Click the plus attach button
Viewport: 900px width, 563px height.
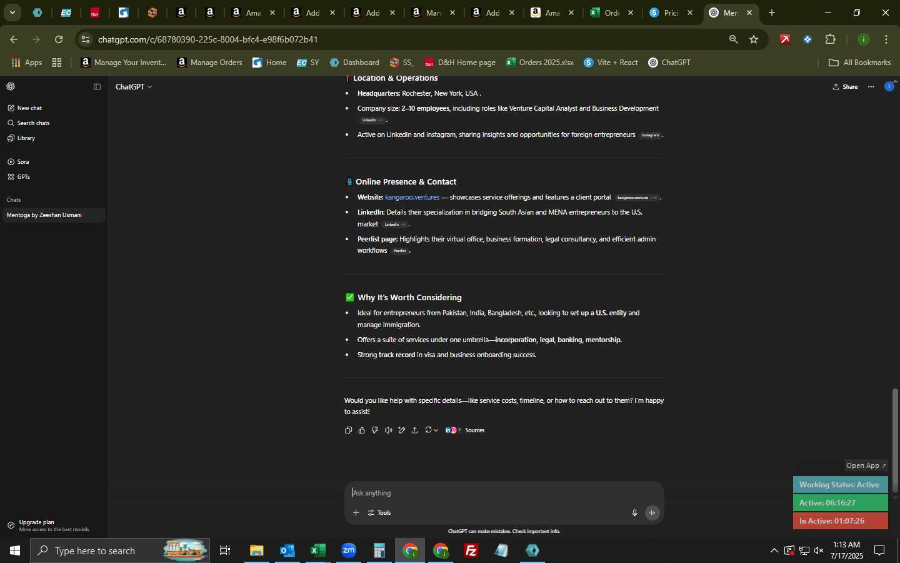[x=356, y=513]
